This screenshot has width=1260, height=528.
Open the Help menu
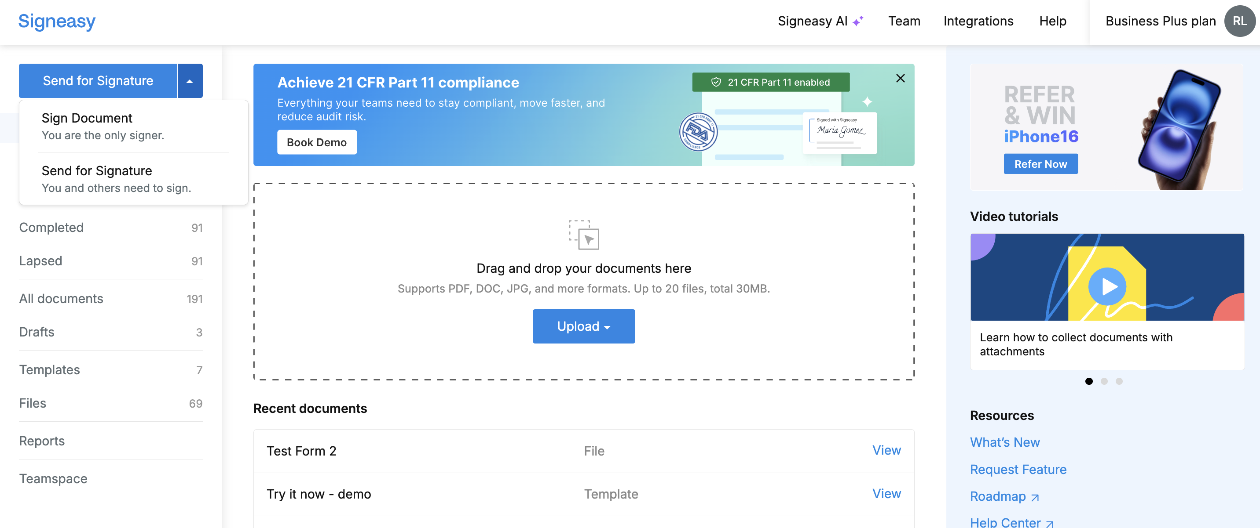pyautogui.click(x=1053, y=22)
